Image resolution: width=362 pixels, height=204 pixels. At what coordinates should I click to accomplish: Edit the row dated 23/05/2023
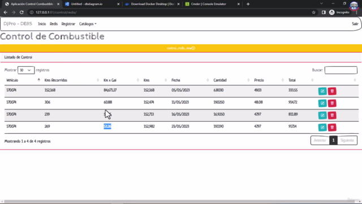pyautogui.click(x=322, y=127)
